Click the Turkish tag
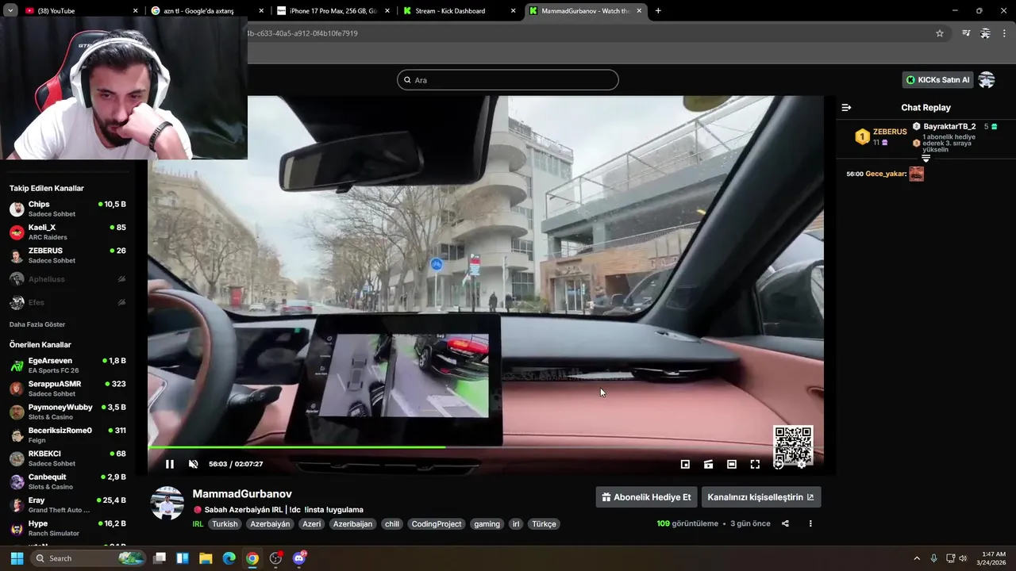 225,524
